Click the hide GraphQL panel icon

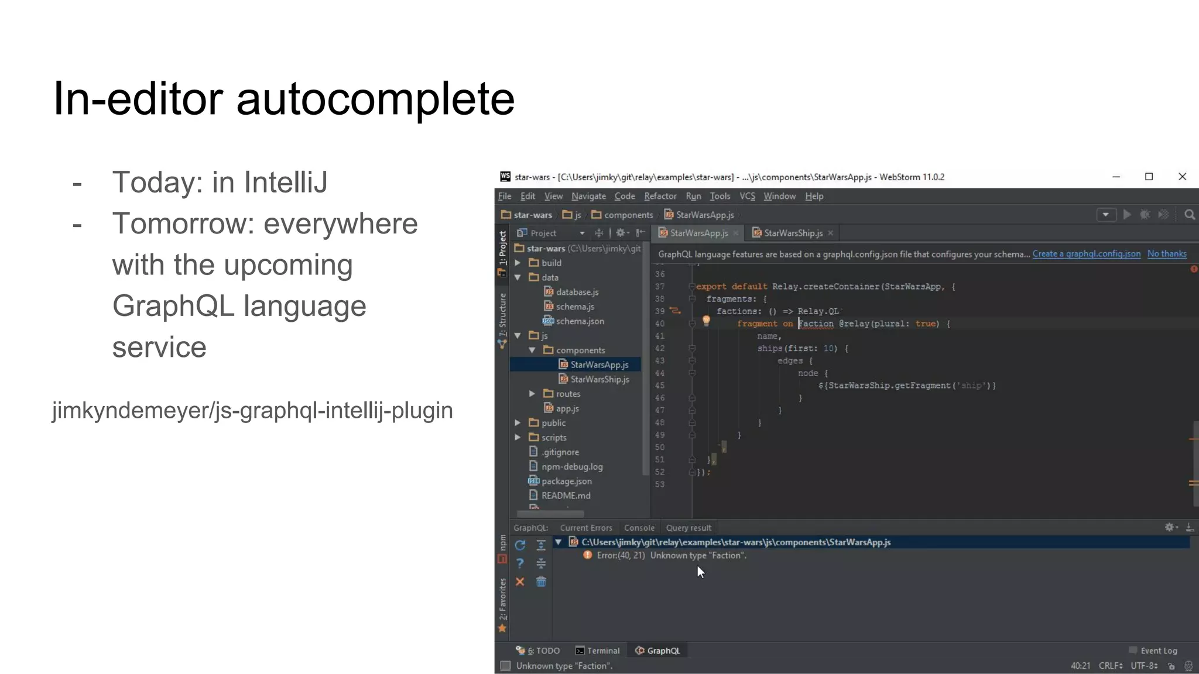click(1190, 527)
